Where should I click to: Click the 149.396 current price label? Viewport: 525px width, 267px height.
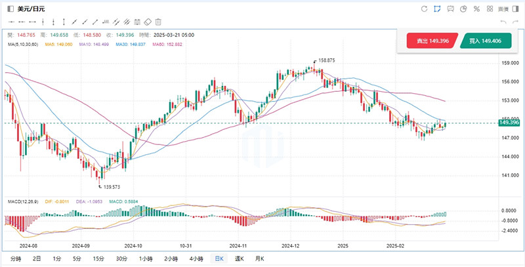509,123
